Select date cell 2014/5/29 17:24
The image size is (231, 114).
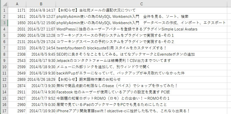click(x=41, y=42)
